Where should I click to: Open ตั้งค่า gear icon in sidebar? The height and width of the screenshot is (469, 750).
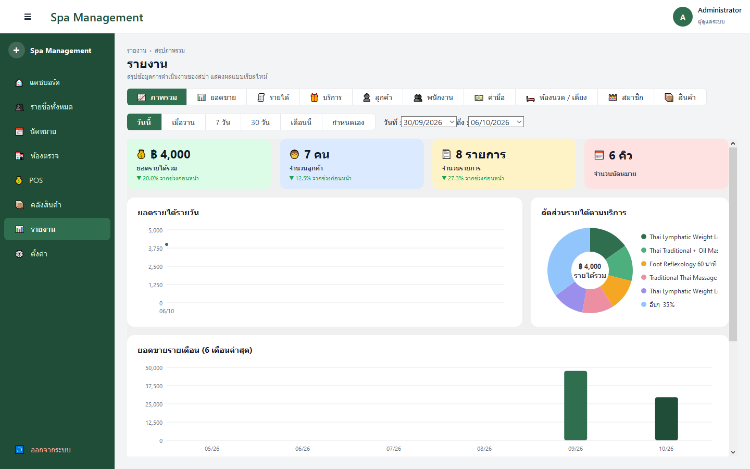click(x=19, y=254)
